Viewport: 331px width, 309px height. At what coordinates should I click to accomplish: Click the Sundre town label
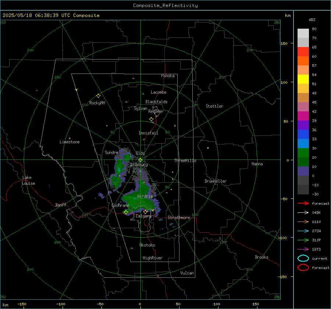click(x=111, y=152)
